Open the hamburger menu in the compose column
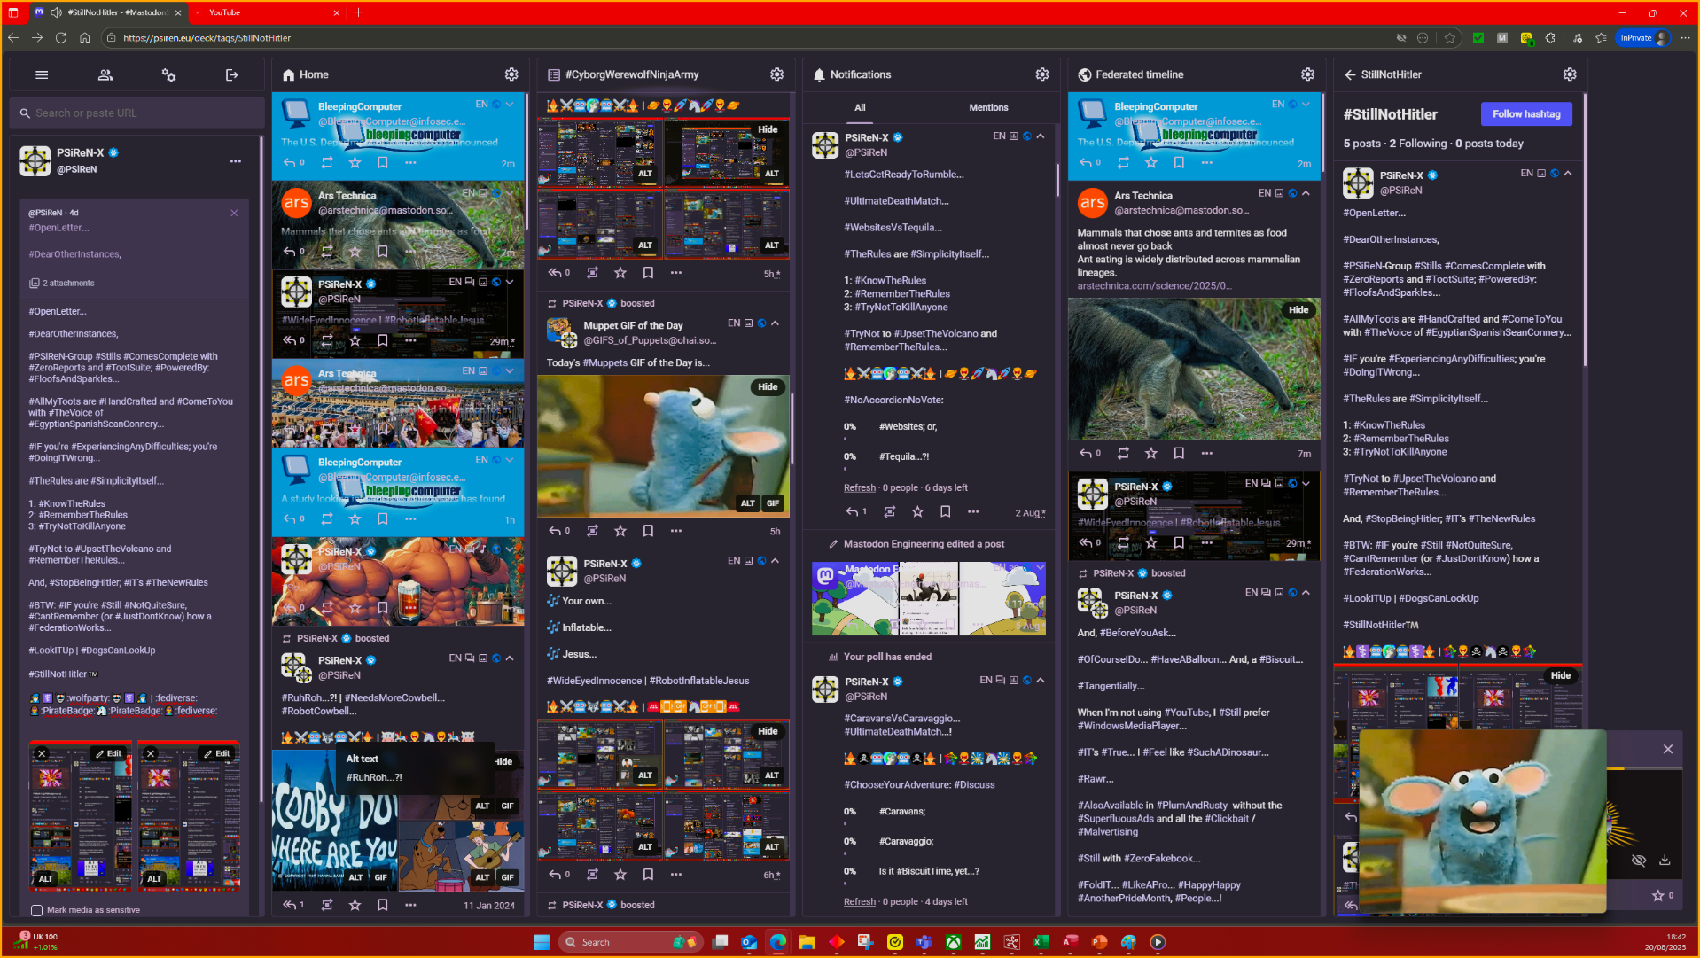1700x958 pixels. point(42,75)
